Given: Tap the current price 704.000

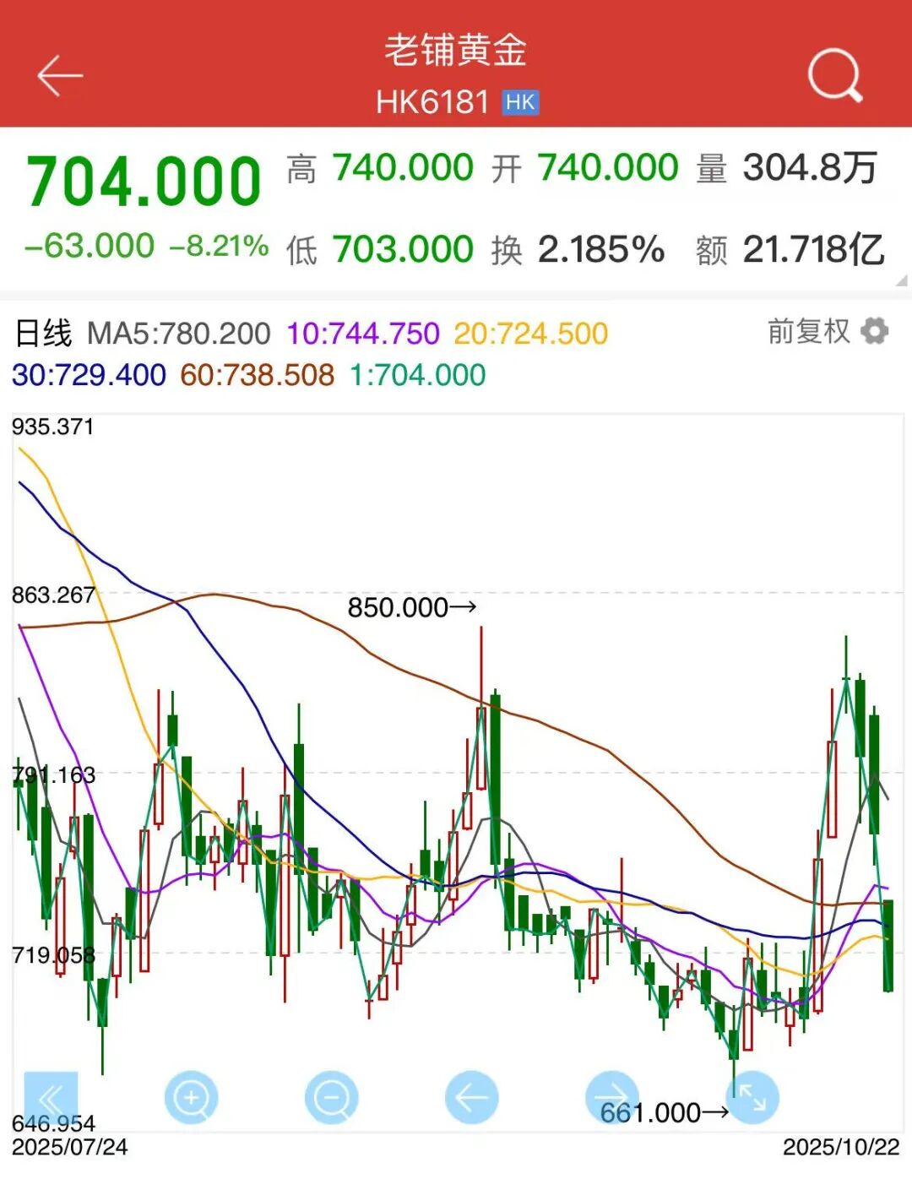Looking at the screenshot, I should [x=144, y=182].
